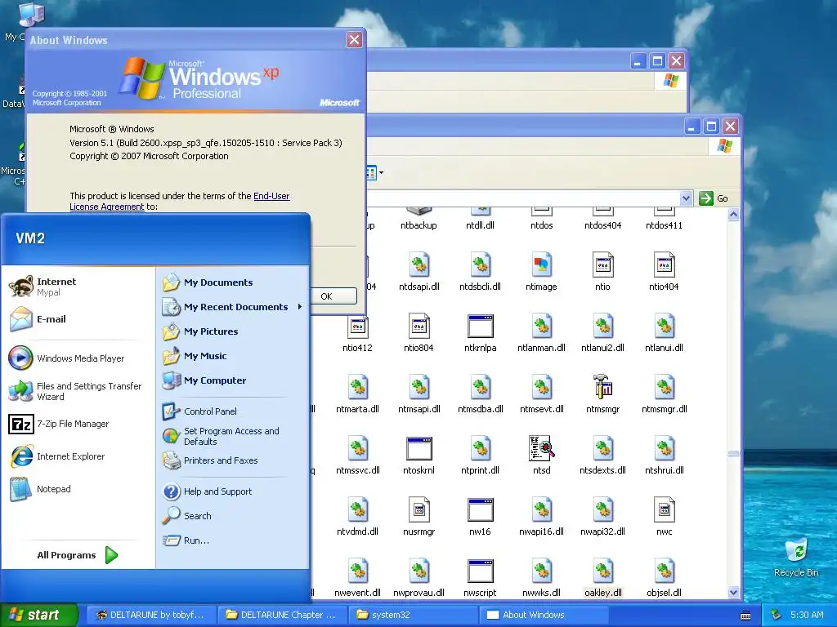Open Set Program Access and Defaults
Screen dimensions: 837x627
tap(233, 436)
